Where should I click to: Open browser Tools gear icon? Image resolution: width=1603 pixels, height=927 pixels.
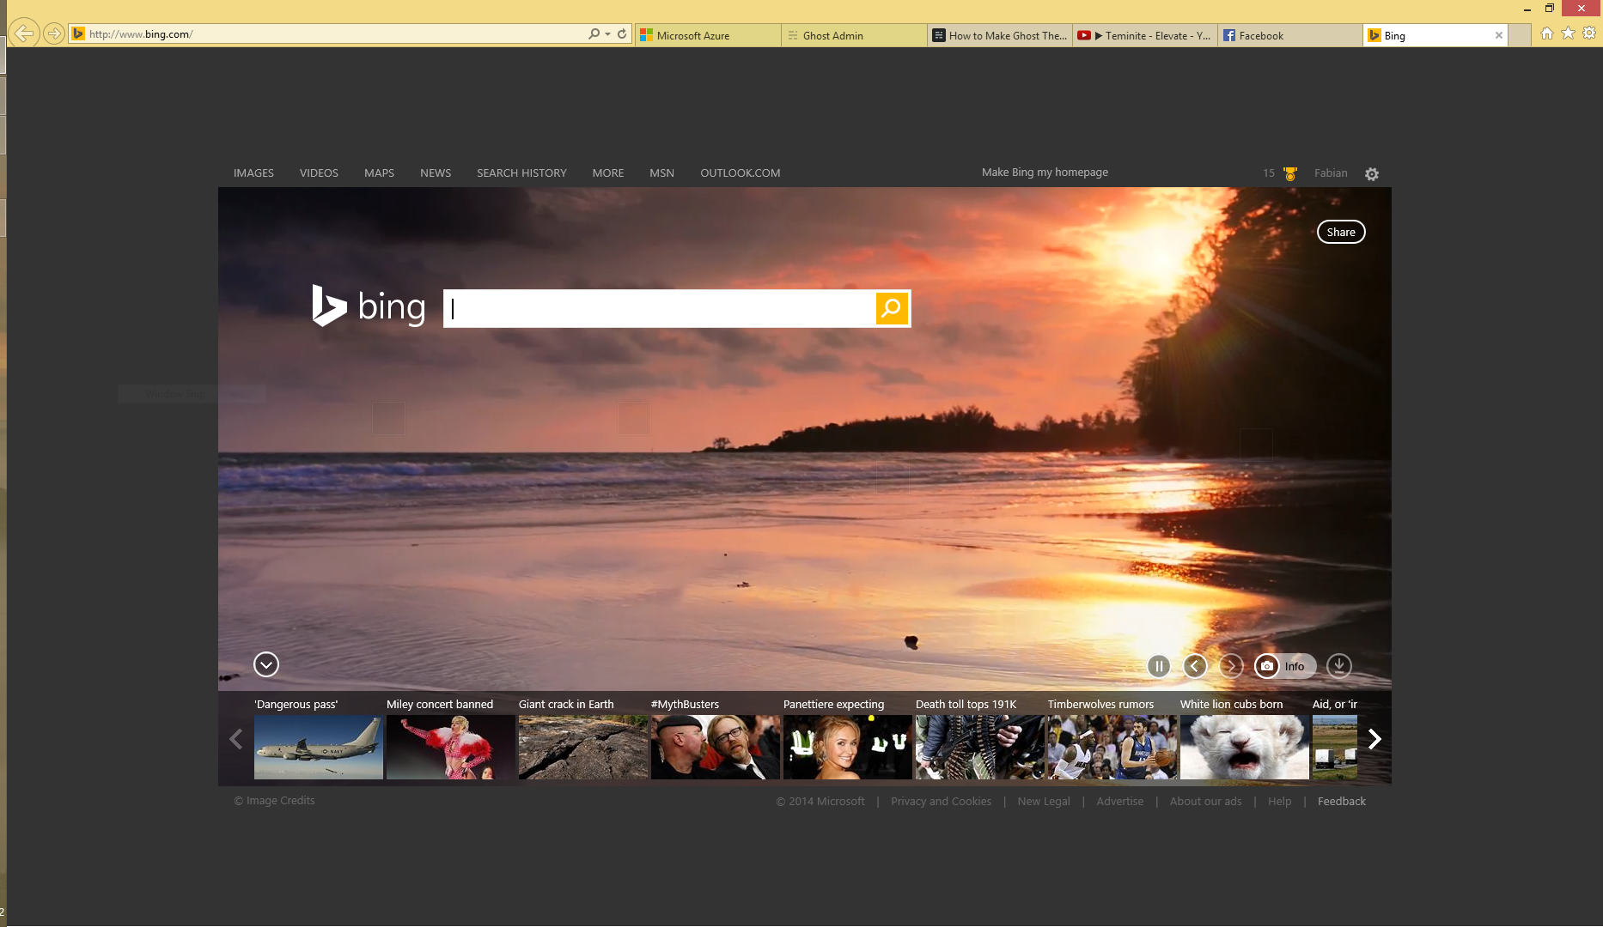click(x=1589, y=33)
